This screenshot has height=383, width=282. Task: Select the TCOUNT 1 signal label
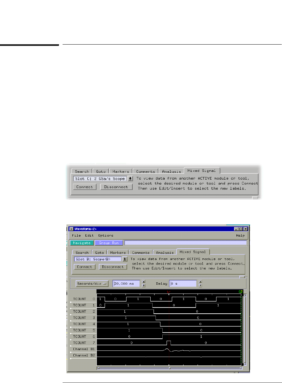(x=83, y=305)
